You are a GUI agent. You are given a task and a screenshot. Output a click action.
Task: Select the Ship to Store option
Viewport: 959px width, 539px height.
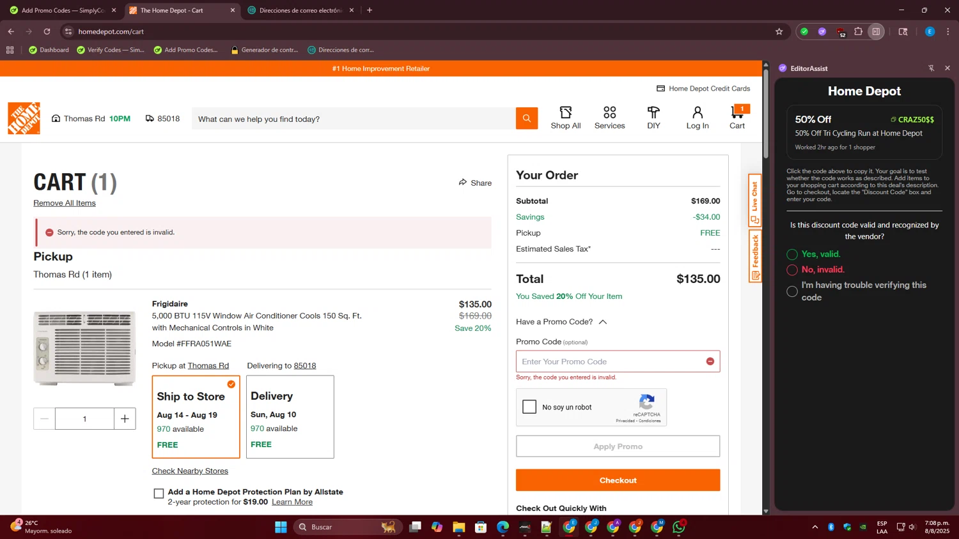196,417
